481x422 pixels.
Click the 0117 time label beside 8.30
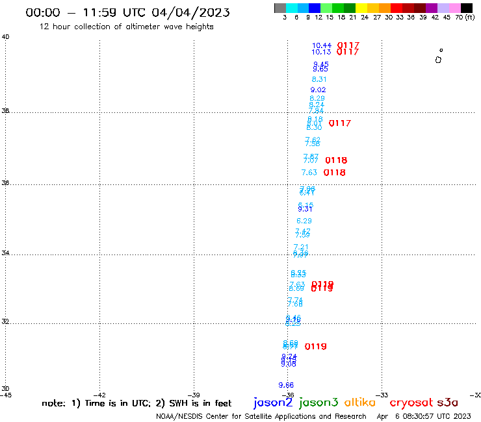click(x=340, y=123)
